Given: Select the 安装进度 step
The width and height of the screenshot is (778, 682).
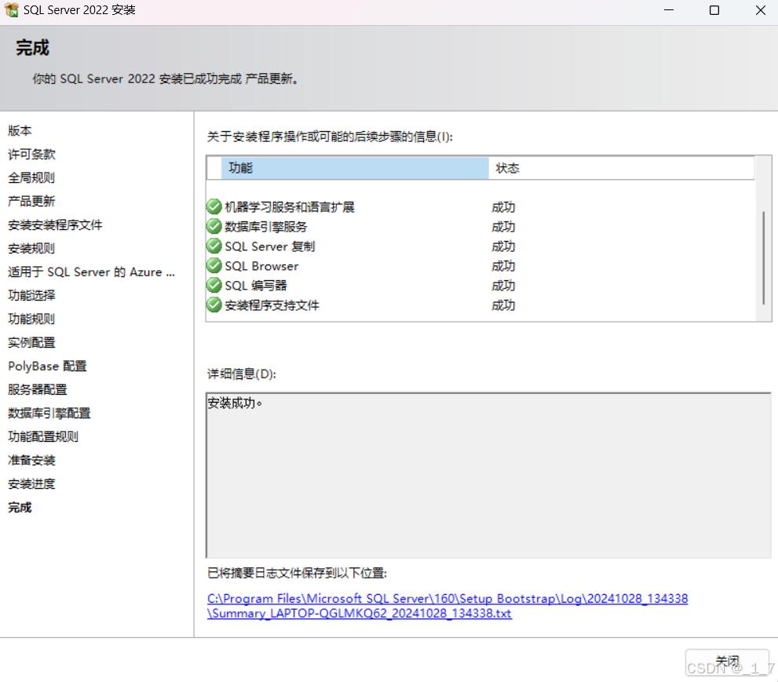Looking at the screenshot, I should [x=32, y=483].
